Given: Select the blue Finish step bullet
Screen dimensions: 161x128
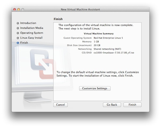Looking at the screenshot, I should tap(18, 43).
